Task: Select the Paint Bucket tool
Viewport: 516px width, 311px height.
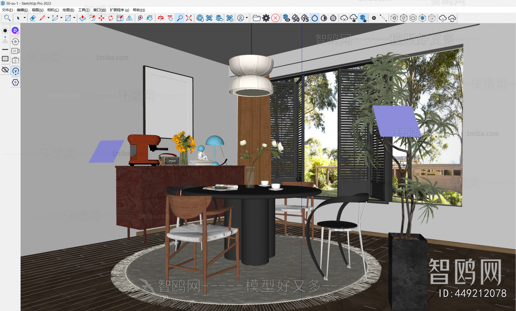Action: click(150, 18)
